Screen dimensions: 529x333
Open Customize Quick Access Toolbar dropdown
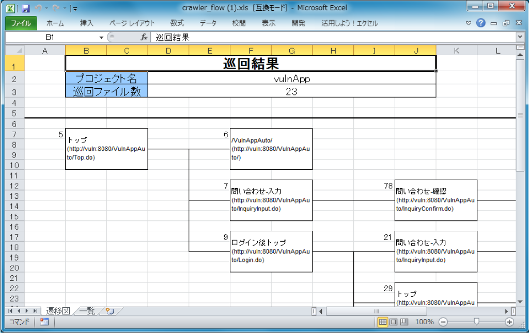(x=75, y=9)
